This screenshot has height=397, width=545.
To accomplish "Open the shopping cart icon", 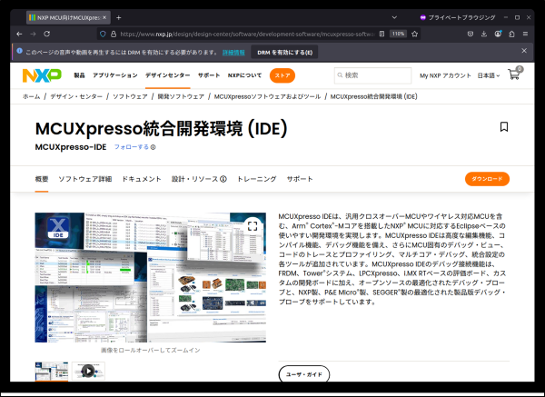I will 515,74.
